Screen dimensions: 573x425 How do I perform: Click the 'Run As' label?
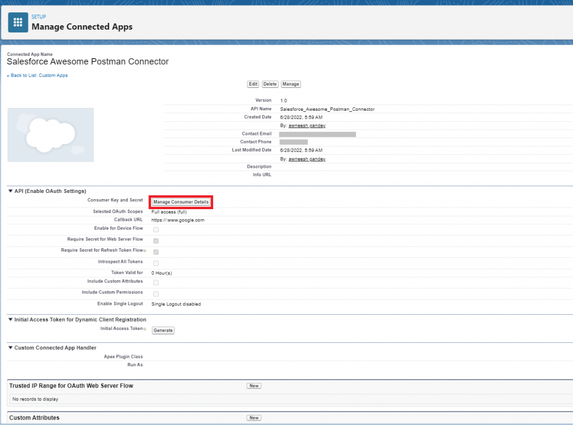click(135, 365)
